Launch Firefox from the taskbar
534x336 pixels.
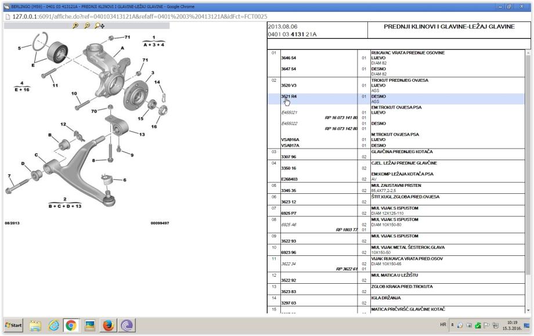click(x=109, y=326)
